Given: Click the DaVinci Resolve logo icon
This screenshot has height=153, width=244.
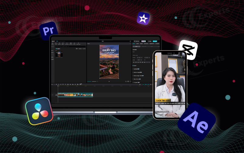Looking at the screenshot, I should [39, 111].
